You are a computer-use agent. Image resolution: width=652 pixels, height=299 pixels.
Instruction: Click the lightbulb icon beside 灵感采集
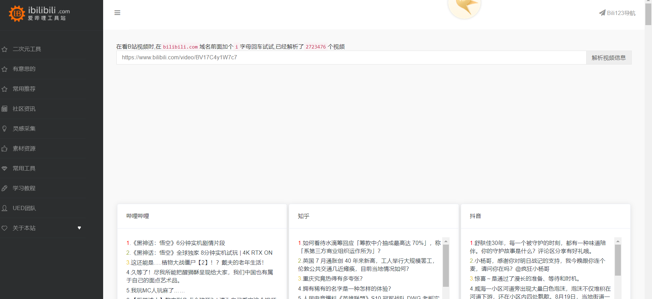pos(5,129)
